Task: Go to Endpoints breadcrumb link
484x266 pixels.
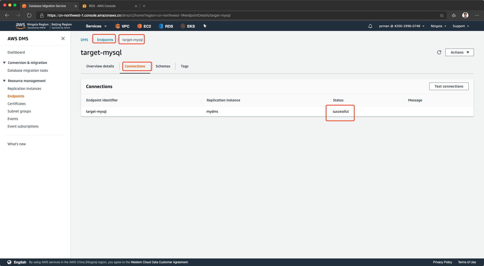Action: tap(105, 40)
